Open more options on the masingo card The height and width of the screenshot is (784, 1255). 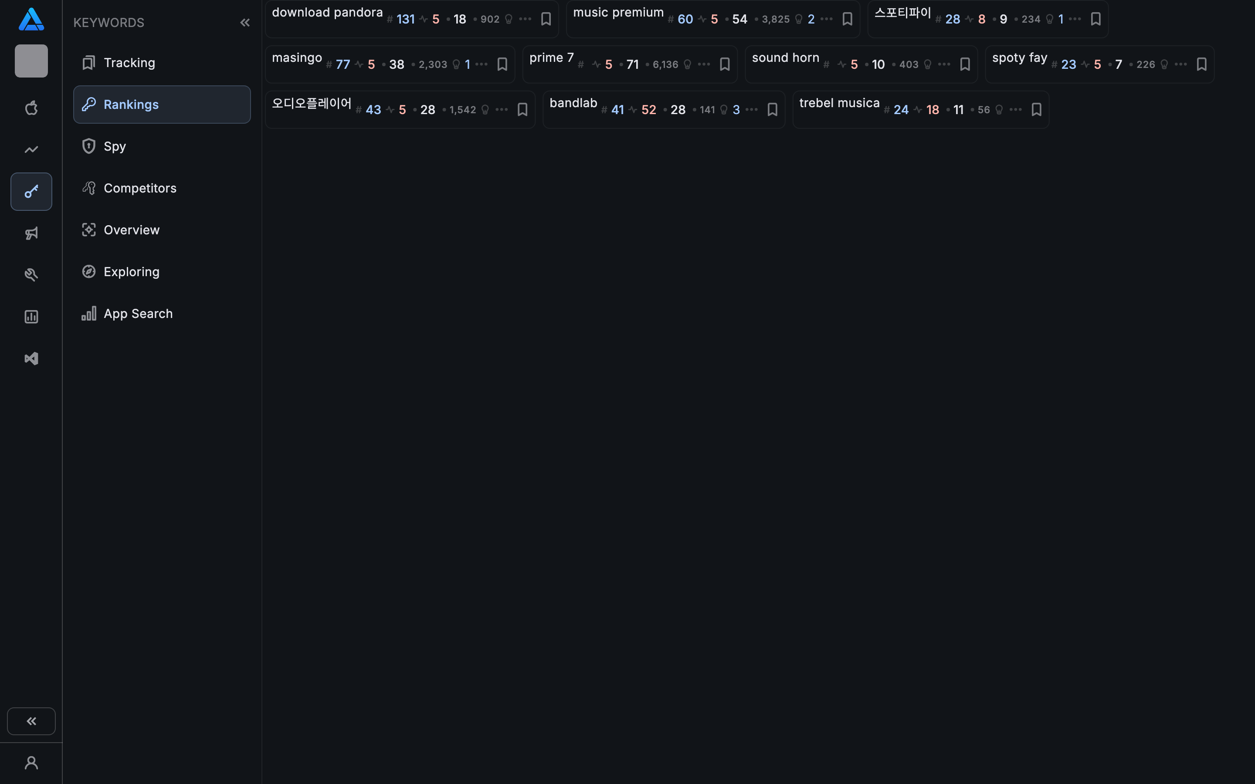click(x=481, y=64)
